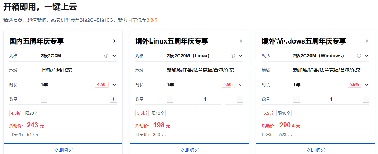Image resolution: width=378 pixels, height=154 pixels.
Task: Increase quantity in 国内五周年庆专享 card
Action: pos(114,99)
